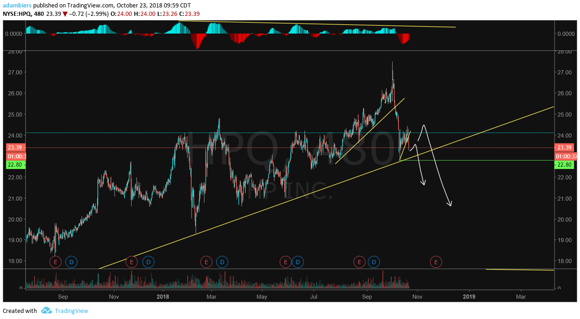Click dividend D marker just before the 2018 label
The width and height of the screenshot is (580, 319).
[x=148, y=262]
